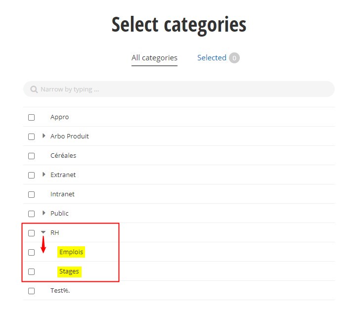Enable the Test%. checkbox
The width and height of the screenshot is (355, 315).
click(31, 291)
